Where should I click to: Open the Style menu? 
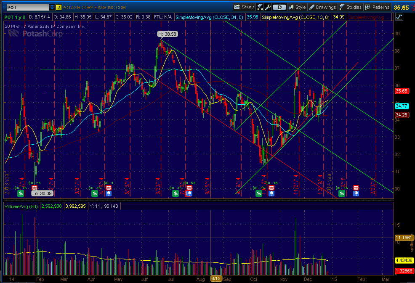pos(297,8)
